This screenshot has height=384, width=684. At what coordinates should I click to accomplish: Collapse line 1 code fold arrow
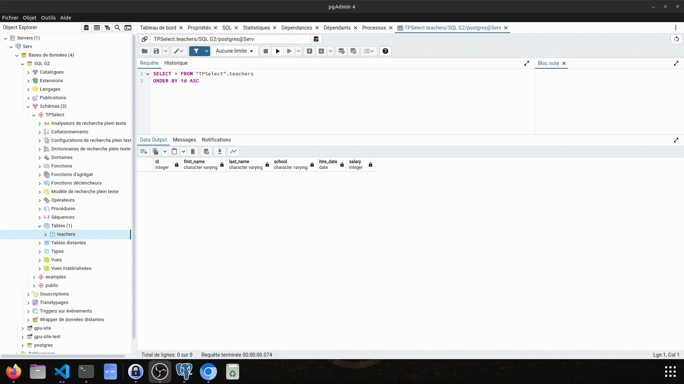pos(147,74)
